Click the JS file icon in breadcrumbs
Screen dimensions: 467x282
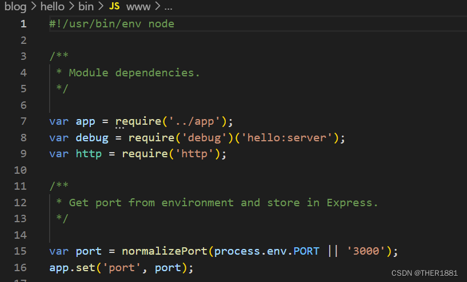(114, 6)
